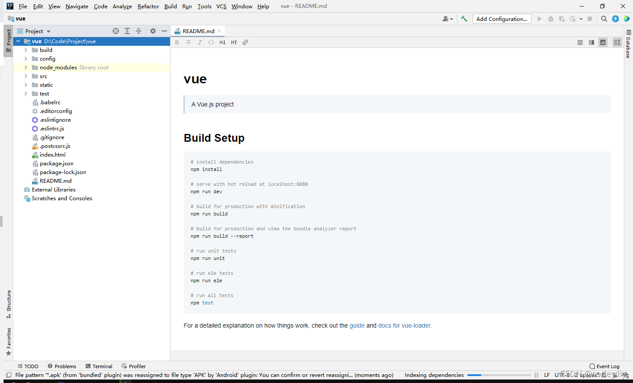Select .eslintrc.js in project tree
This screenshot has width=633, height=383.
(x=52, y=129)
